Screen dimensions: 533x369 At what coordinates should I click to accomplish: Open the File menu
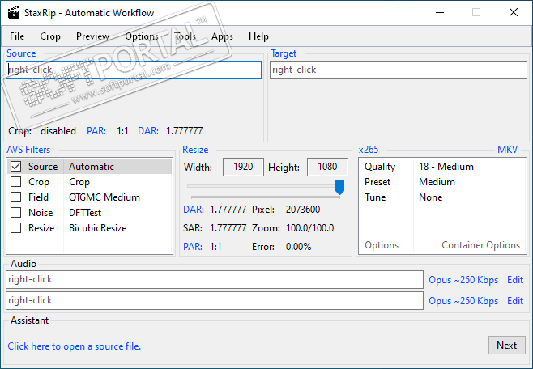pos(17,36)
